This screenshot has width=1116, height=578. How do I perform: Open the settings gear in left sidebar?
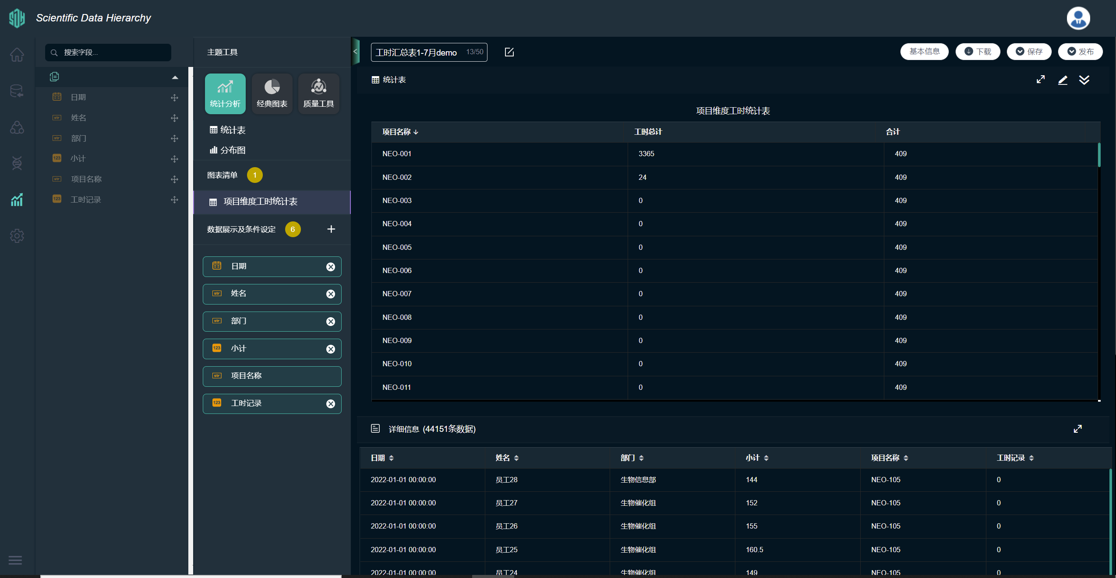[17, 236]
